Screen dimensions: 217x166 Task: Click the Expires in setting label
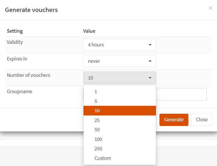pyautogui.click(x=17, y=59)
